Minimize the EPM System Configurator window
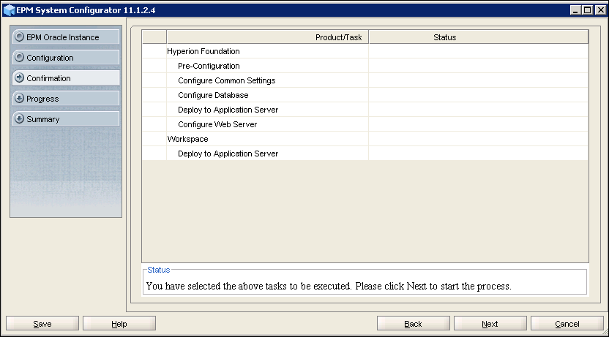 tap(575, 10)
